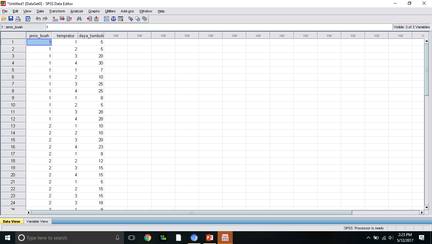Image resolution: width=432 pixels, height=244 pixels.
Task: Open the Variables info icon with question mark
Action: (x=69, y=19)
